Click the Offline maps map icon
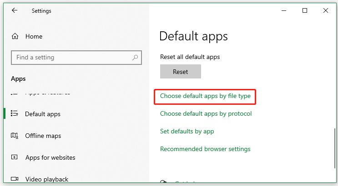338x186 pixels. (15, 136)
